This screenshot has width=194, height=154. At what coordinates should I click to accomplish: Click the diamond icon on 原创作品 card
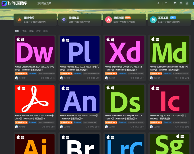click(x=64, y=20)
